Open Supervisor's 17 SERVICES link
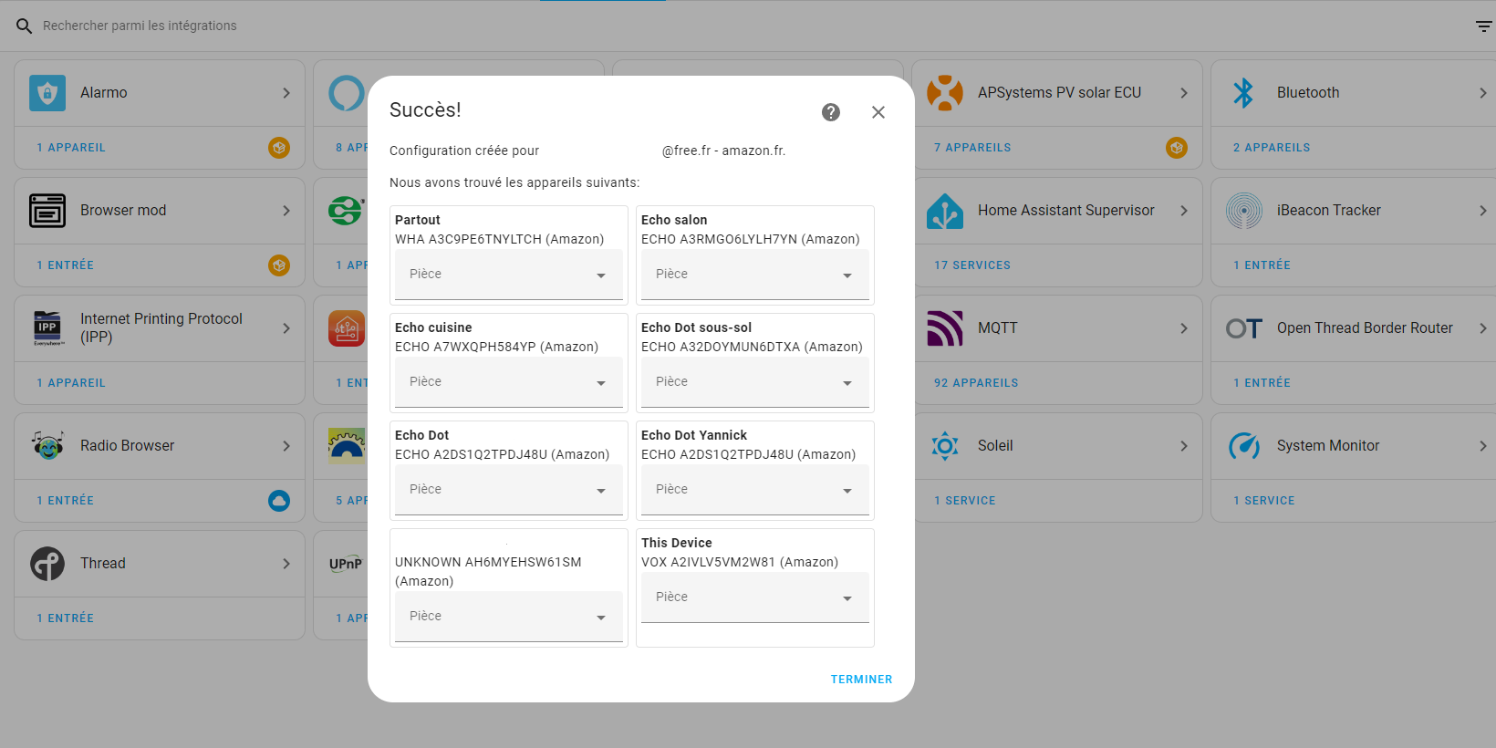 tap(972, 265)
